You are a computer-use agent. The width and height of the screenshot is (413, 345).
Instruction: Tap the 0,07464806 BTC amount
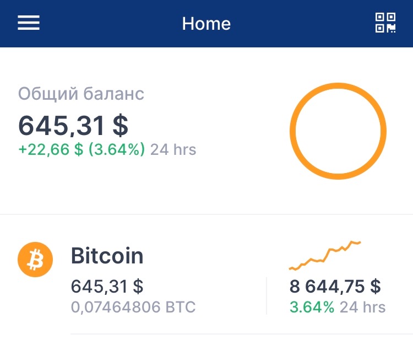pyautogui.click(x=133, y=307)
